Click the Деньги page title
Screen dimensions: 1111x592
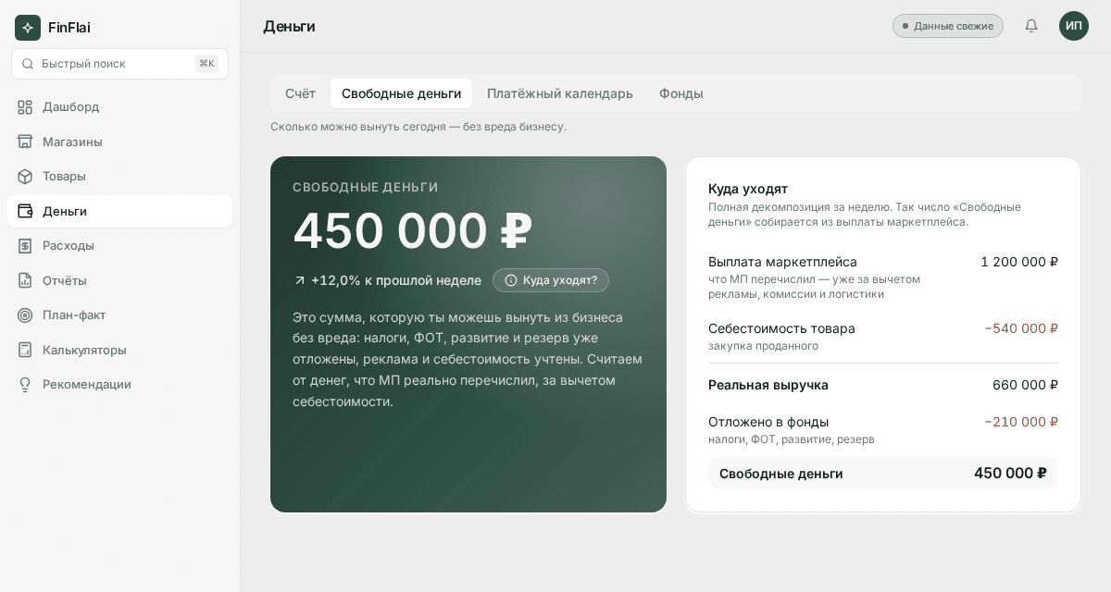[289, 26]
